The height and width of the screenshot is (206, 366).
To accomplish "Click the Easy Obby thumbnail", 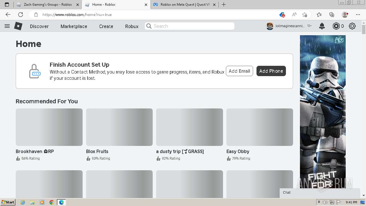I will [260, 127].
